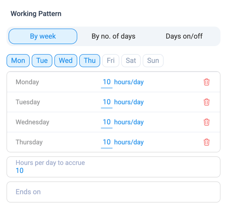
Task: Deselect the Tue day chip
Action: point(42,60)
